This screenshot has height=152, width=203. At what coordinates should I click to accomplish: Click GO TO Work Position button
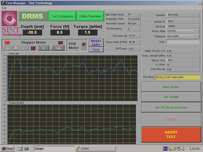coord(171,107)
